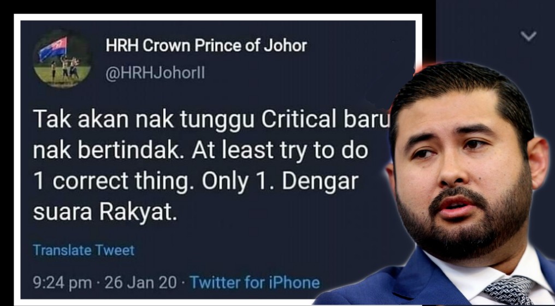Select the phrase At least try to do
Image resolution: width=555 pixels, height=306 pixels.
pyautogui.click(x=280, y=151)
